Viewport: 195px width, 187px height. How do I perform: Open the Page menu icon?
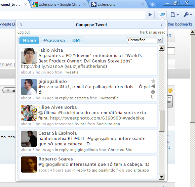coord(174,15)
